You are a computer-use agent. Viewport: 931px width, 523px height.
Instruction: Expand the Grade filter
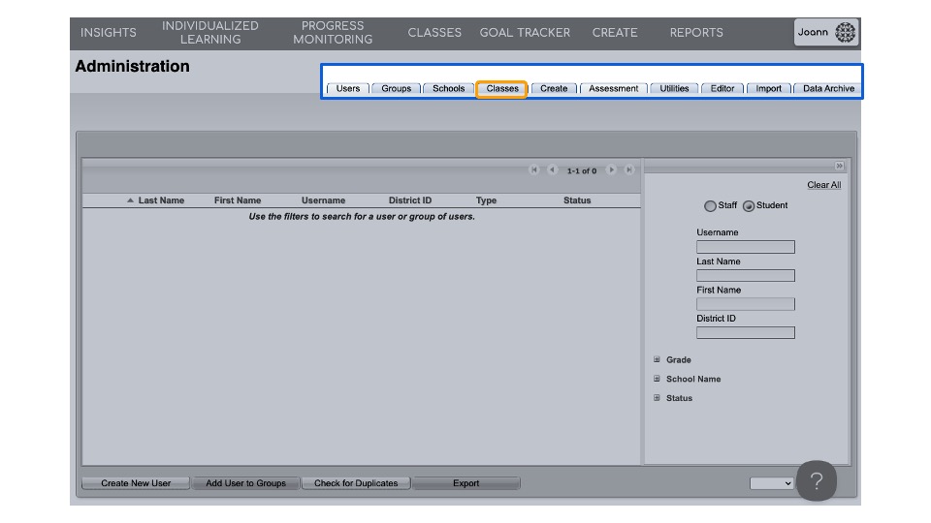pyautogui.click(x=657, y=359)
